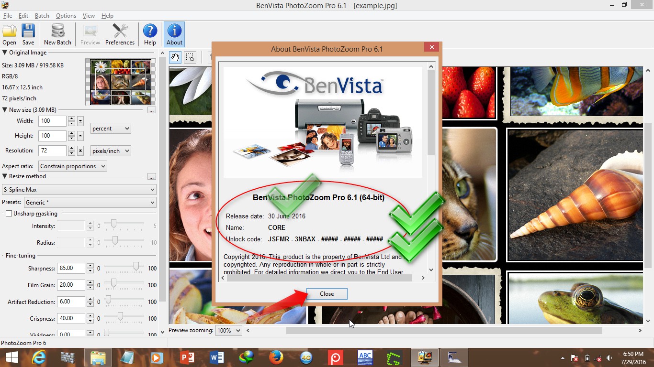Open the Edit menu
This screenshot has height=367, width=654.
pos(23,16)
